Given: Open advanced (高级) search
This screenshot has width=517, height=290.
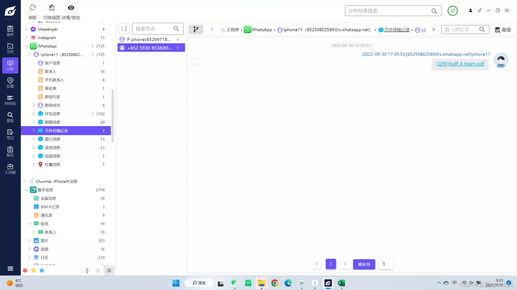Looking at the screenshot, I should click(x=503, y=30).
